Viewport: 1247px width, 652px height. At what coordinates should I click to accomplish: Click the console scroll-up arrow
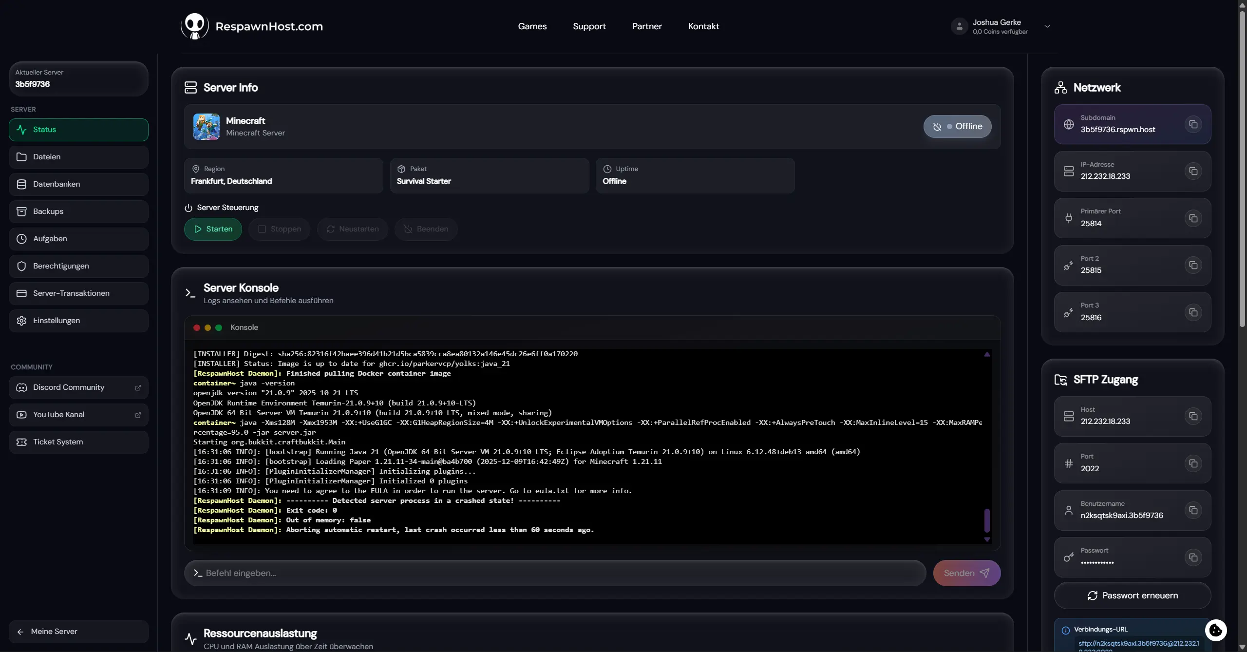click(987, 354)
